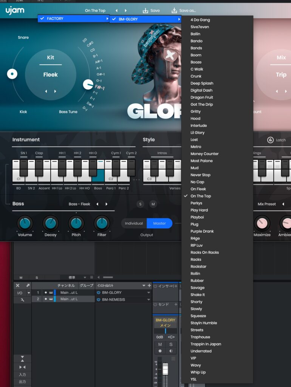This screenshot has height=387, width=291.
Task: Click the plus icon to add instrument
Action: 149,286
